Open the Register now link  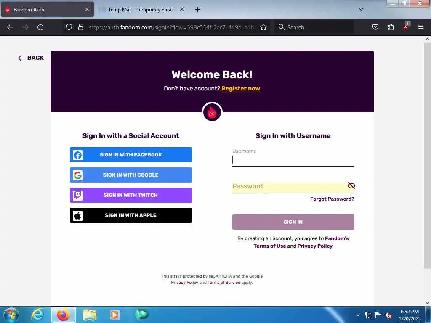click(241, 88)
